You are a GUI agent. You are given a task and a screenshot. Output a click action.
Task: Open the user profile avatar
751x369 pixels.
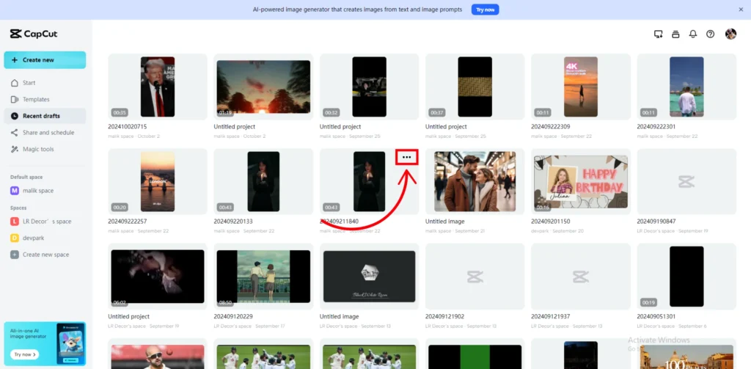(x=730, y=34)
